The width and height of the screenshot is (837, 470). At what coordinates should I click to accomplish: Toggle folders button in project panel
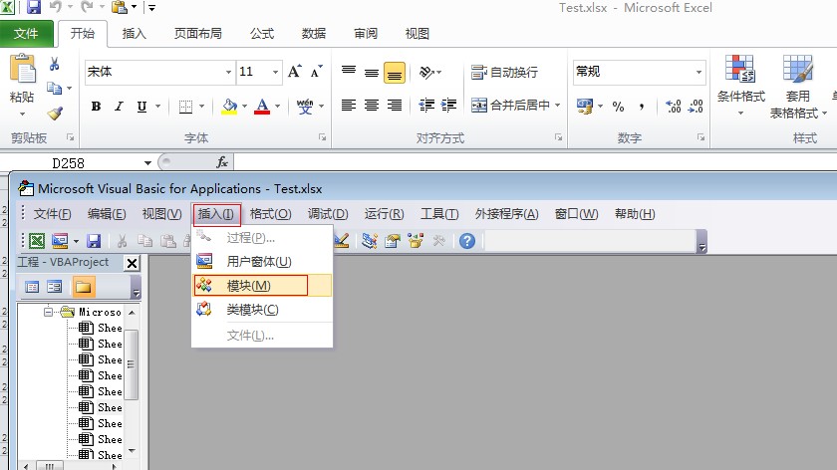click(84, 287)
